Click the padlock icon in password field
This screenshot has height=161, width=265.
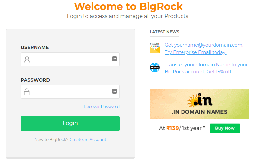click(27, 92)
